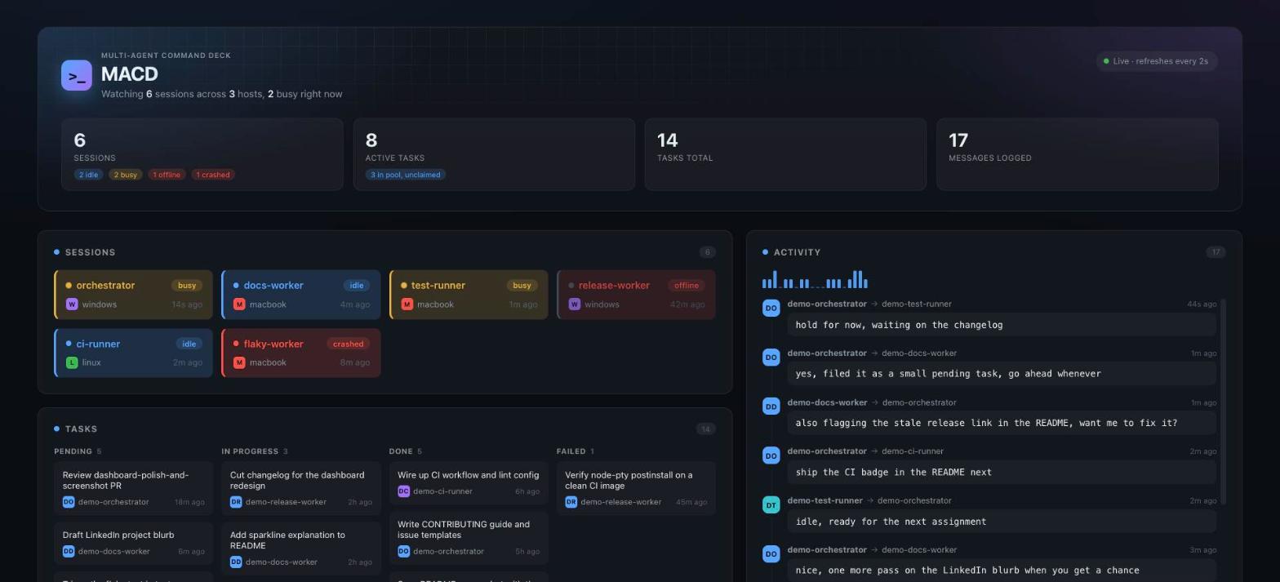Click the '1 crashed' session badge

213,175
